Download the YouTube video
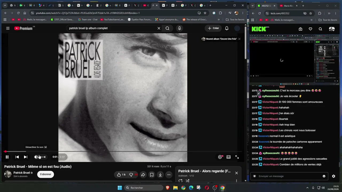342x192 pixels. click(160, 175)
